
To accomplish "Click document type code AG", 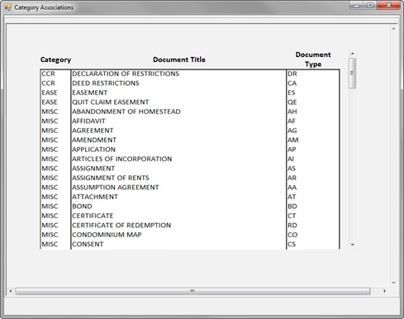I will click(x=292, y=131).
